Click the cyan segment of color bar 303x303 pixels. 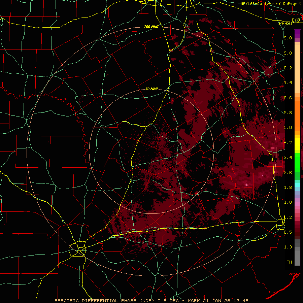click(x=297, y=185)
